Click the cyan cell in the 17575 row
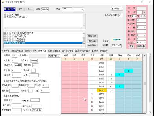The width and height of the screenshot is (154, 116). tap(129, 71)
